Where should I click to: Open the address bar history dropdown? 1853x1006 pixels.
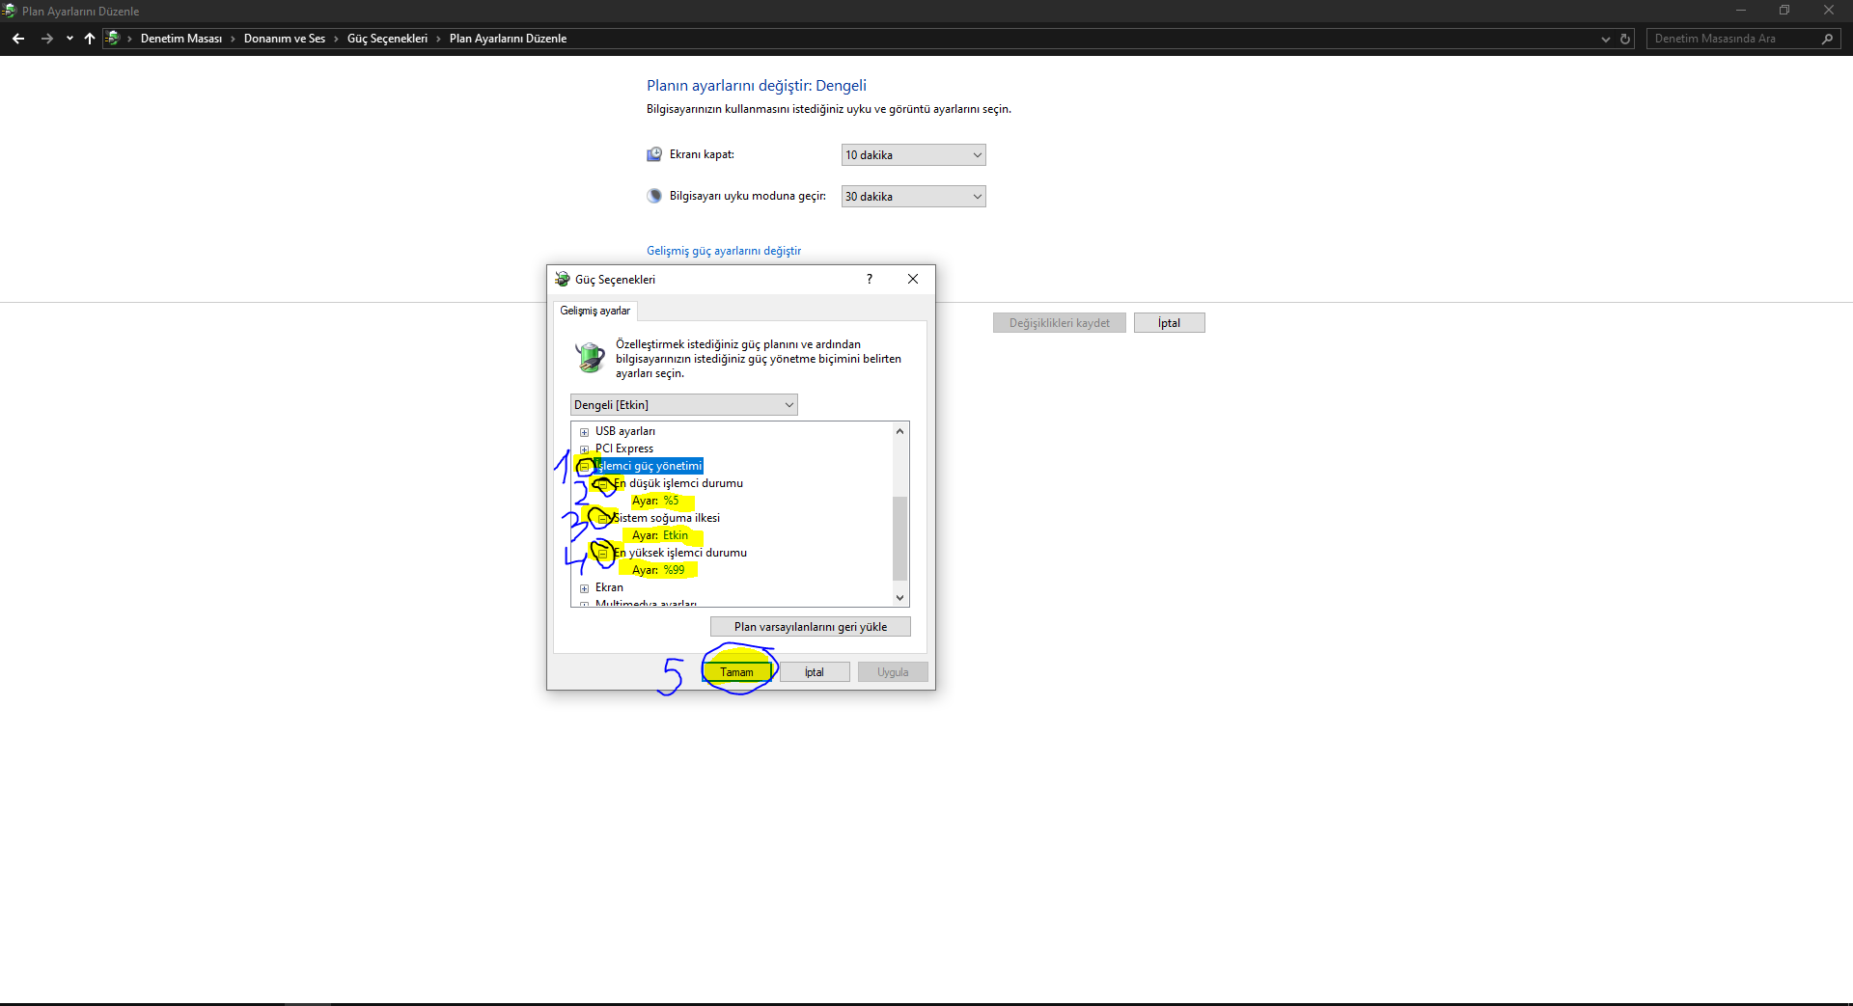click(x=1606, y=39)
